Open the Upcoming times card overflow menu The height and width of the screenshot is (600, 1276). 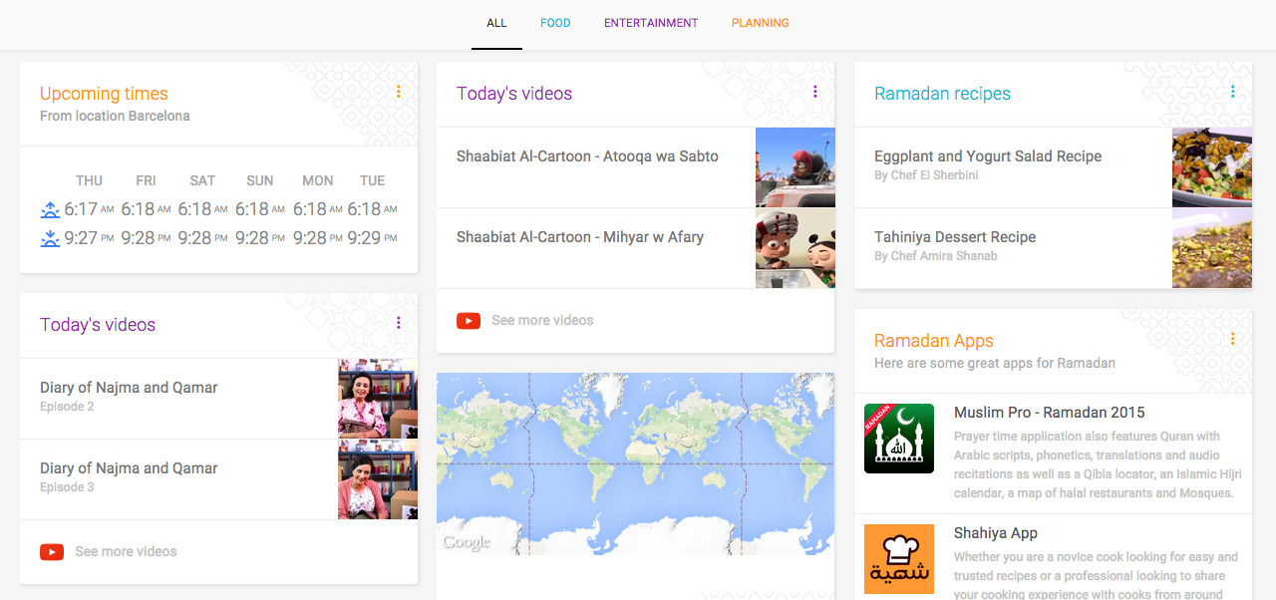point(398,92)
